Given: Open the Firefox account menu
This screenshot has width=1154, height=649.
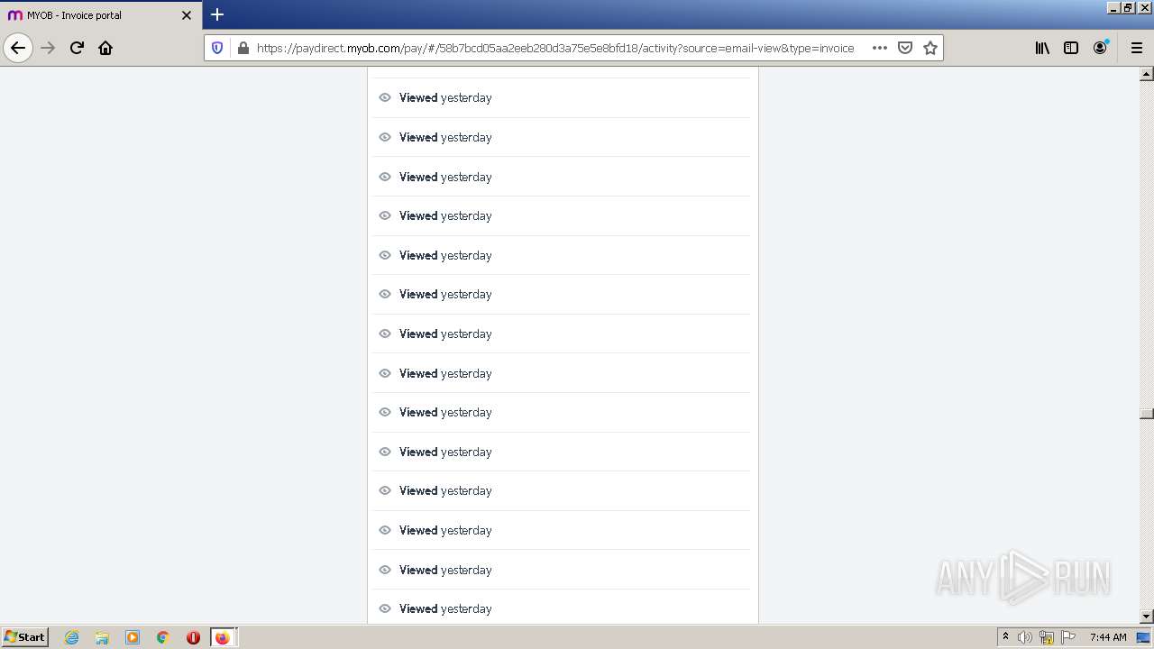Looking at the screenshot, I should click(1100, 48).
